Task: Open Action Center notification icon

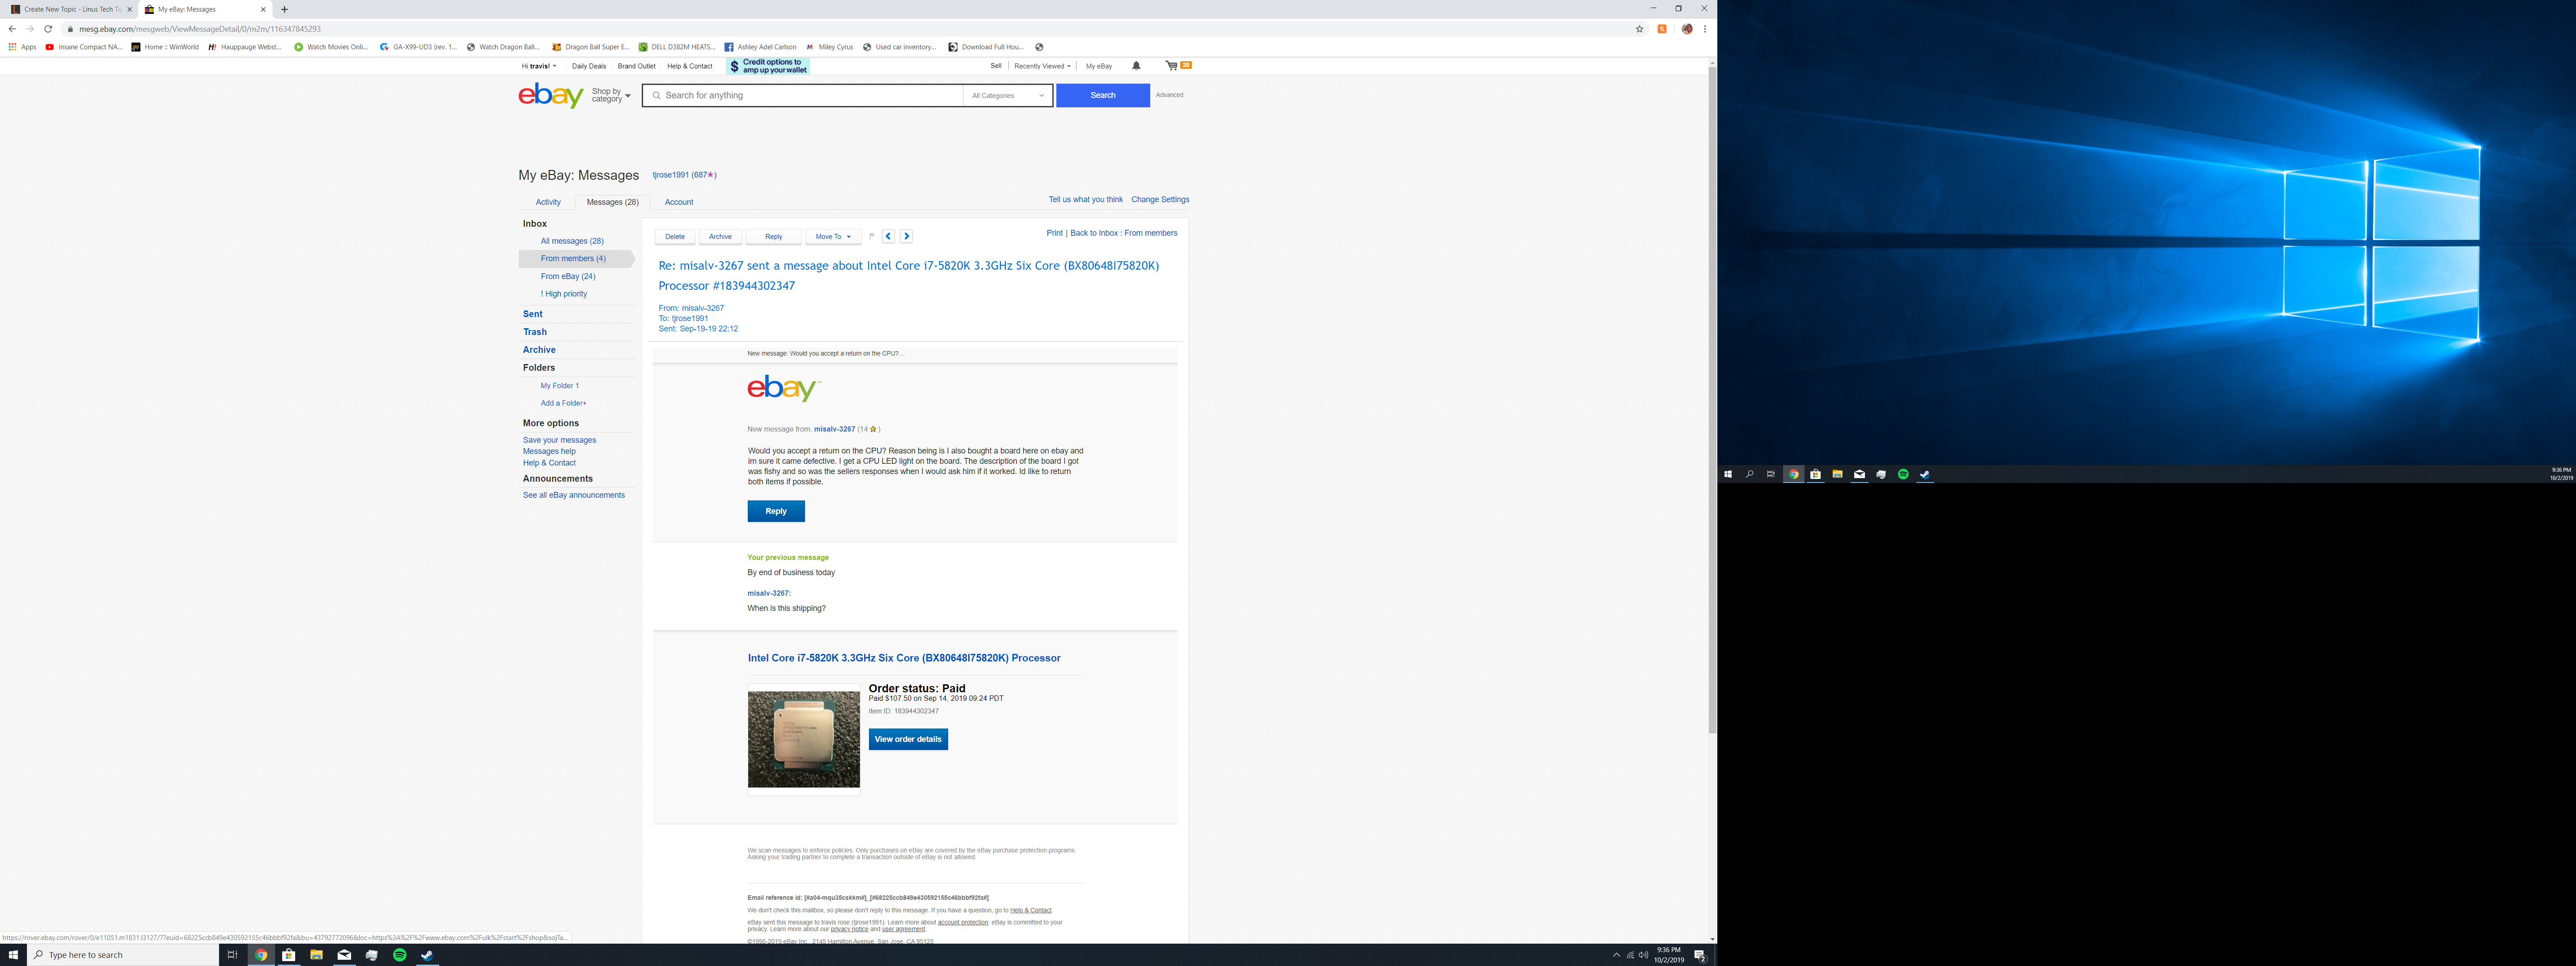Action: 1699,956
